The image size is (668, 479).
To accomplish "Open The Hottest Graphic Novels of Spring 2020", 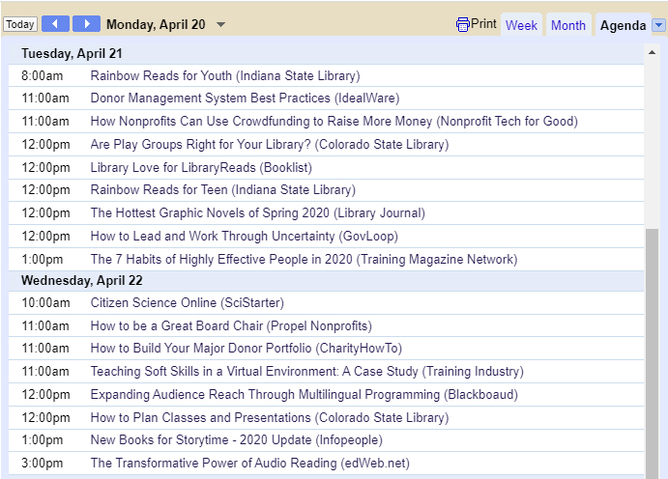I will [258, 213].
